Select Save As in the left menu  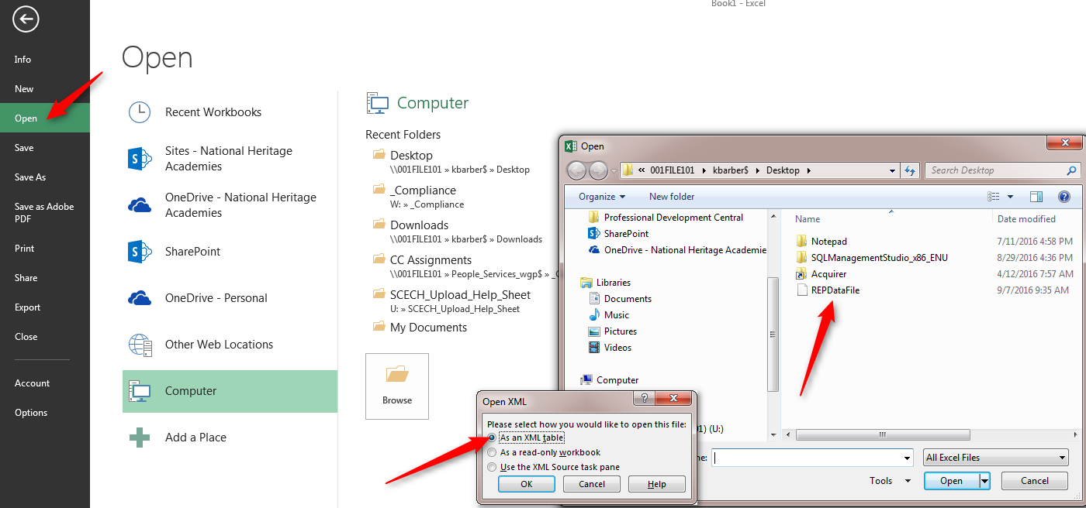coord(30,177)
